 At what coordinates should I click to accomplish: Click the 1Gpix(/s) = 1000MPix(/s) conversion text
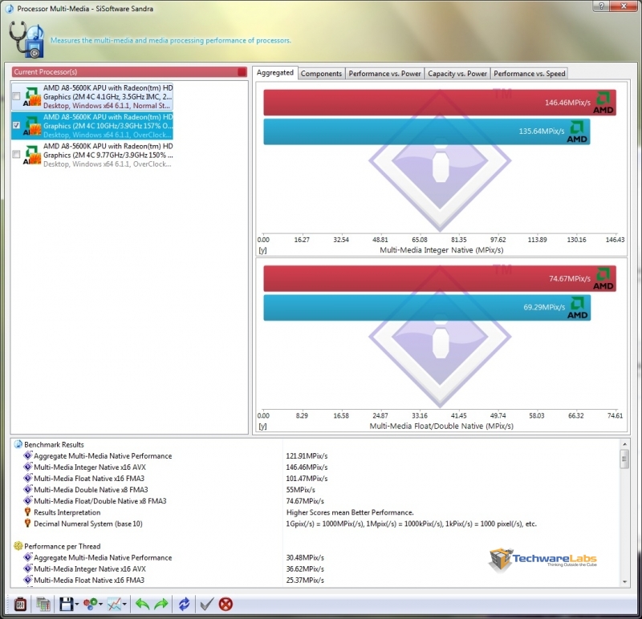pyautogui.click(x=411, y=524)
